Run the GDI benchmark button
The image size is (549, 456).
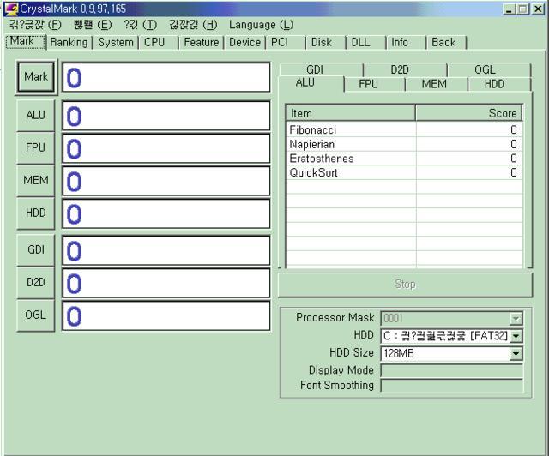[x=36, y=250]
